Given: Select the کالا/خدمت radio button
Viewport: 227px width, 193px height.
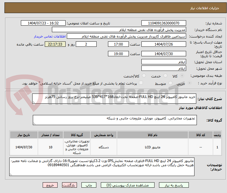Looking at the screenshot, I should [144, 76].
